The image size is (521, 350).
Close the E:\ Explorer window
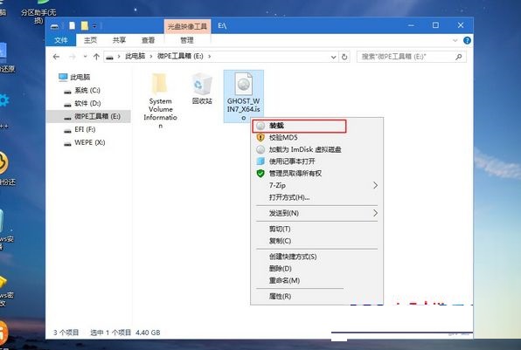click(x=461, y=25)
